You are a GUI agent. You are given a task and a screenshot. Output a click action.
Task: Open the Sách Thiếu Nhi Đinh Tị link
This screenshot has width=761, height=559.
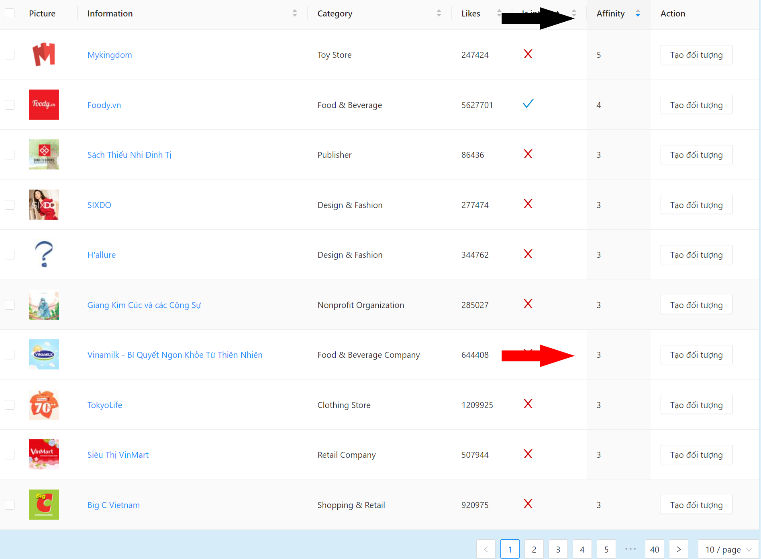click(x=129, y=155)
